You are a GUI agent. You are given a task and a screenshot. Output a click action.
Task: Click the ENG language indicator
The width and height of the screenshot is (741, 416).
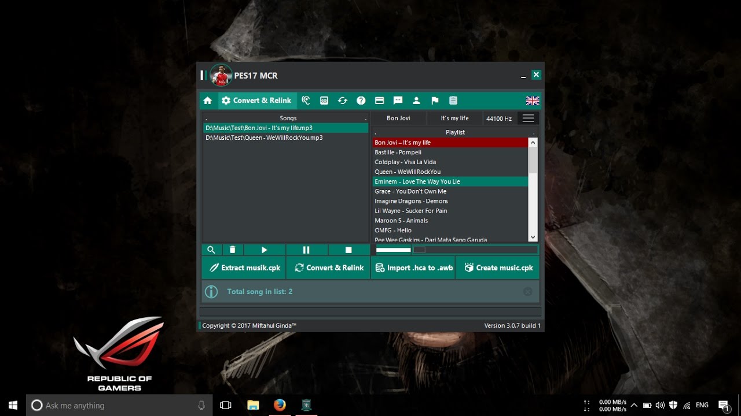point(702,406)
